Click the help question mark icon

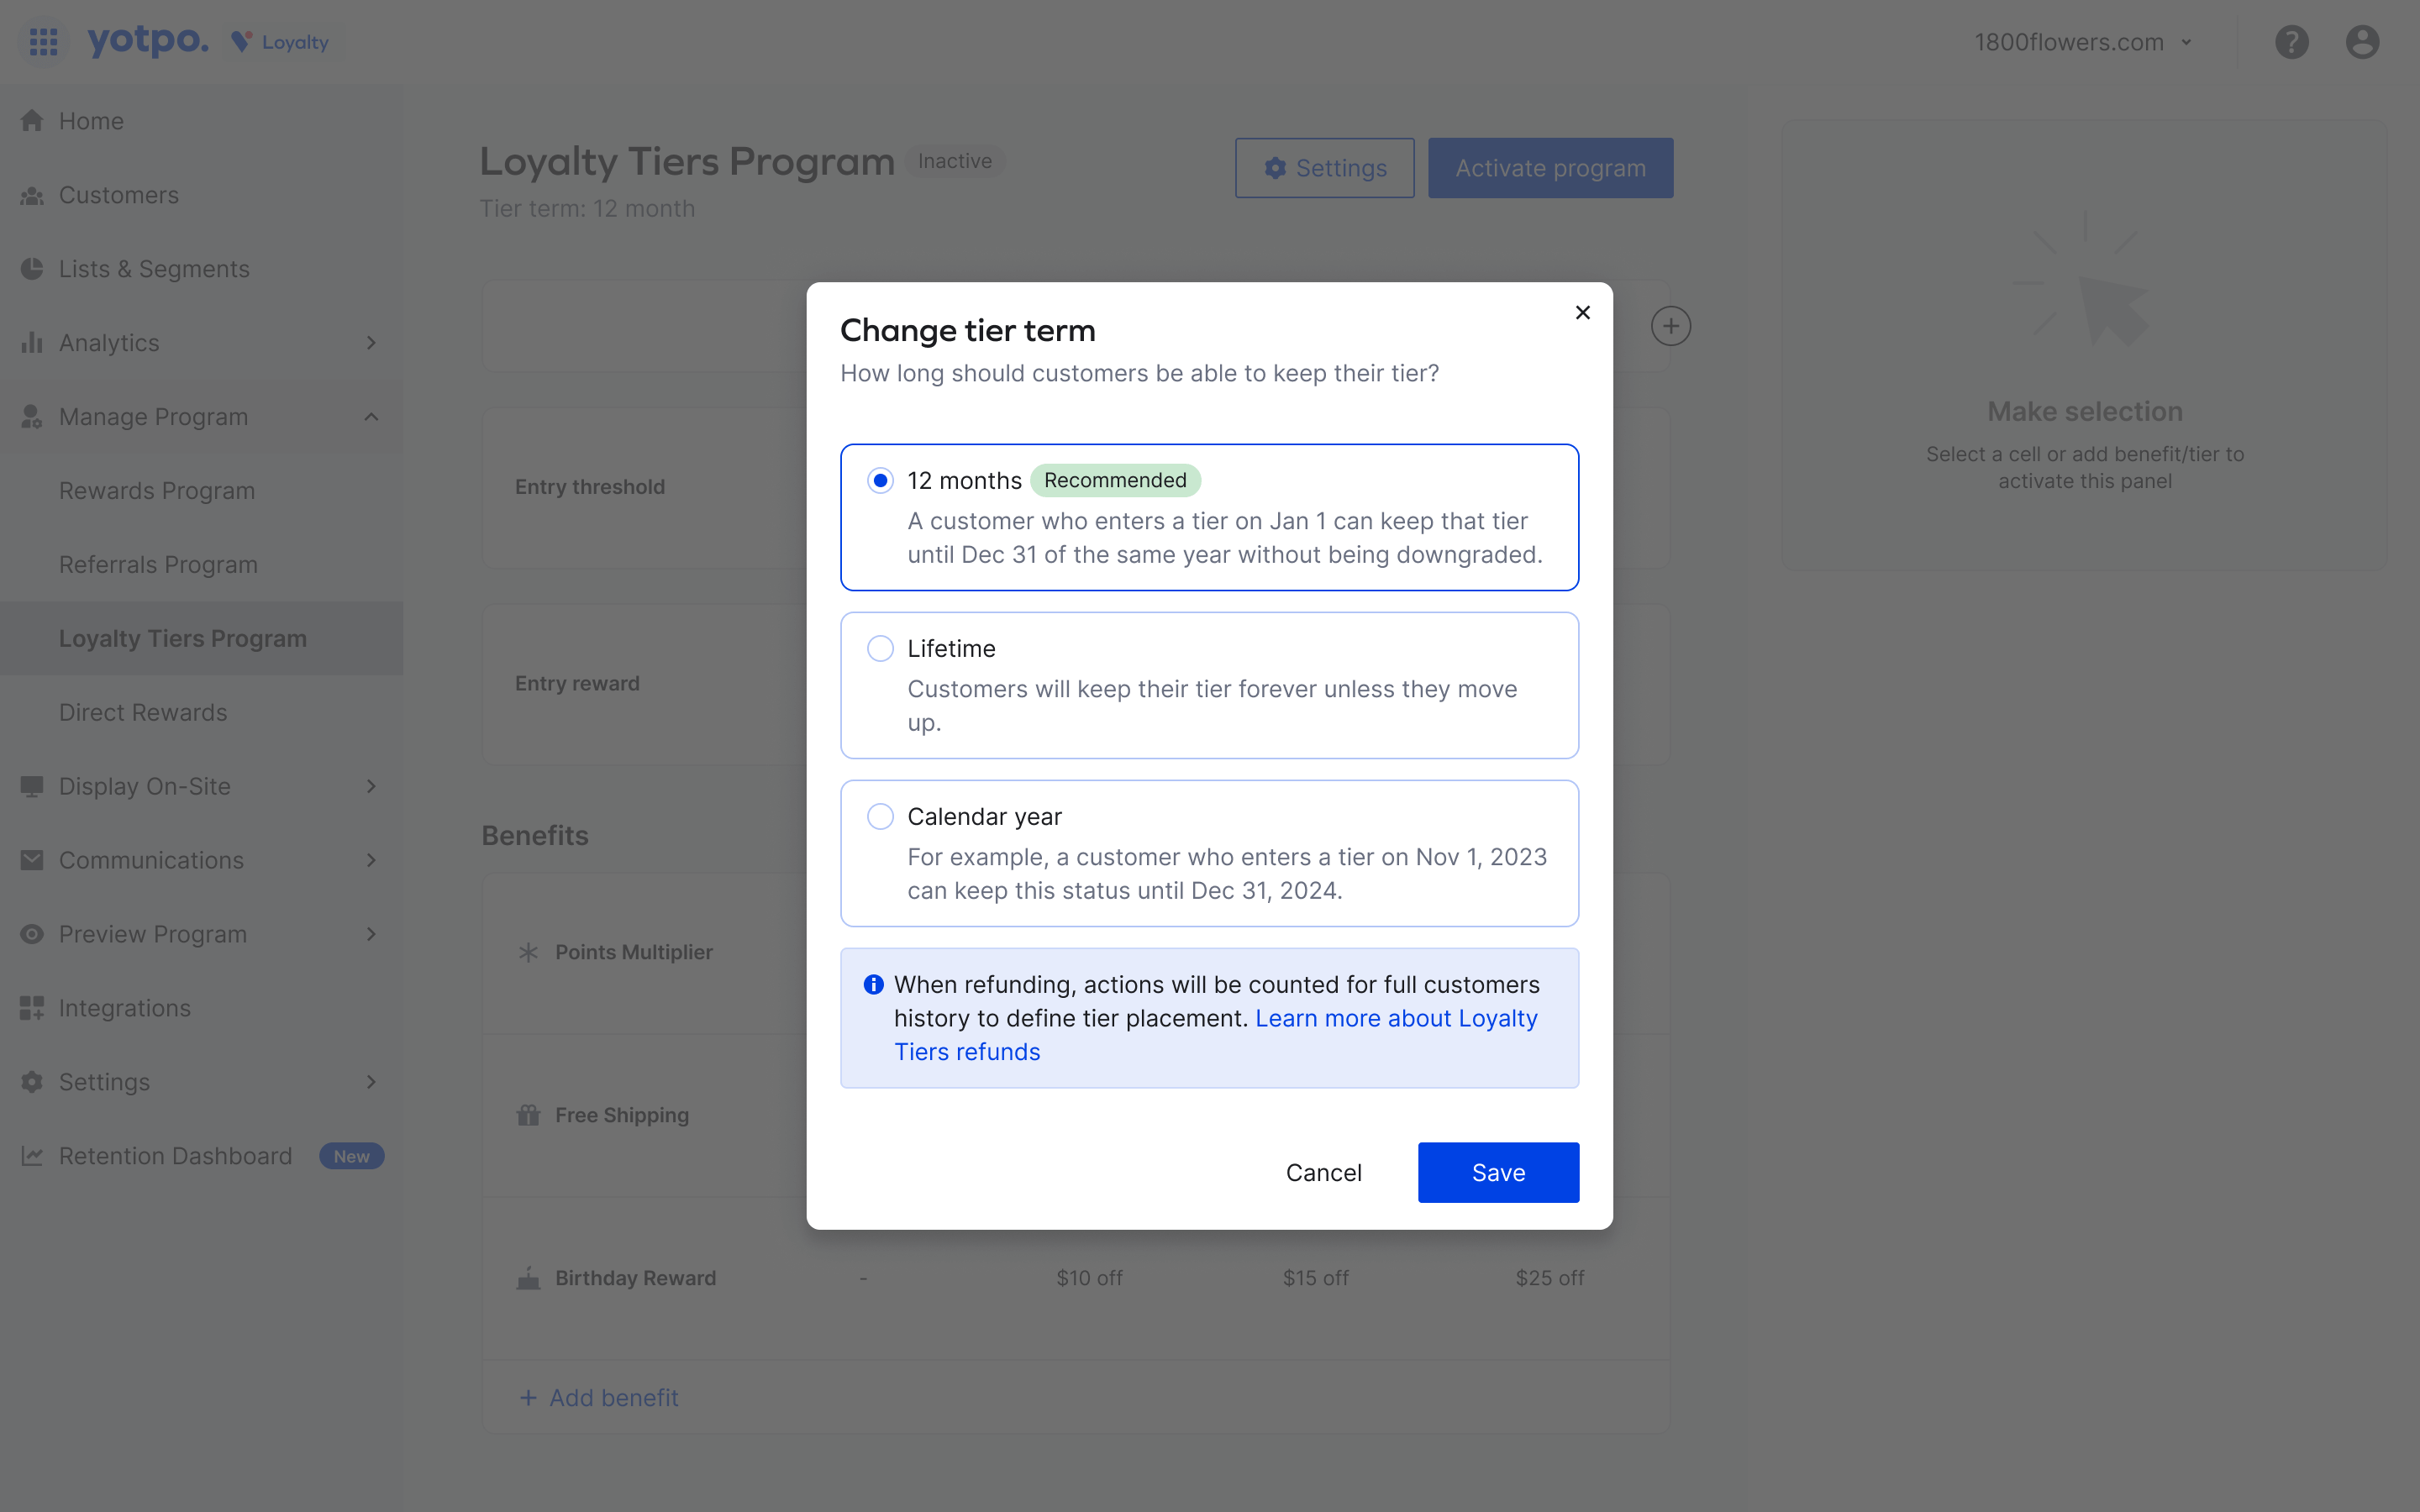pyautogui.click(x=2291, y=42)
